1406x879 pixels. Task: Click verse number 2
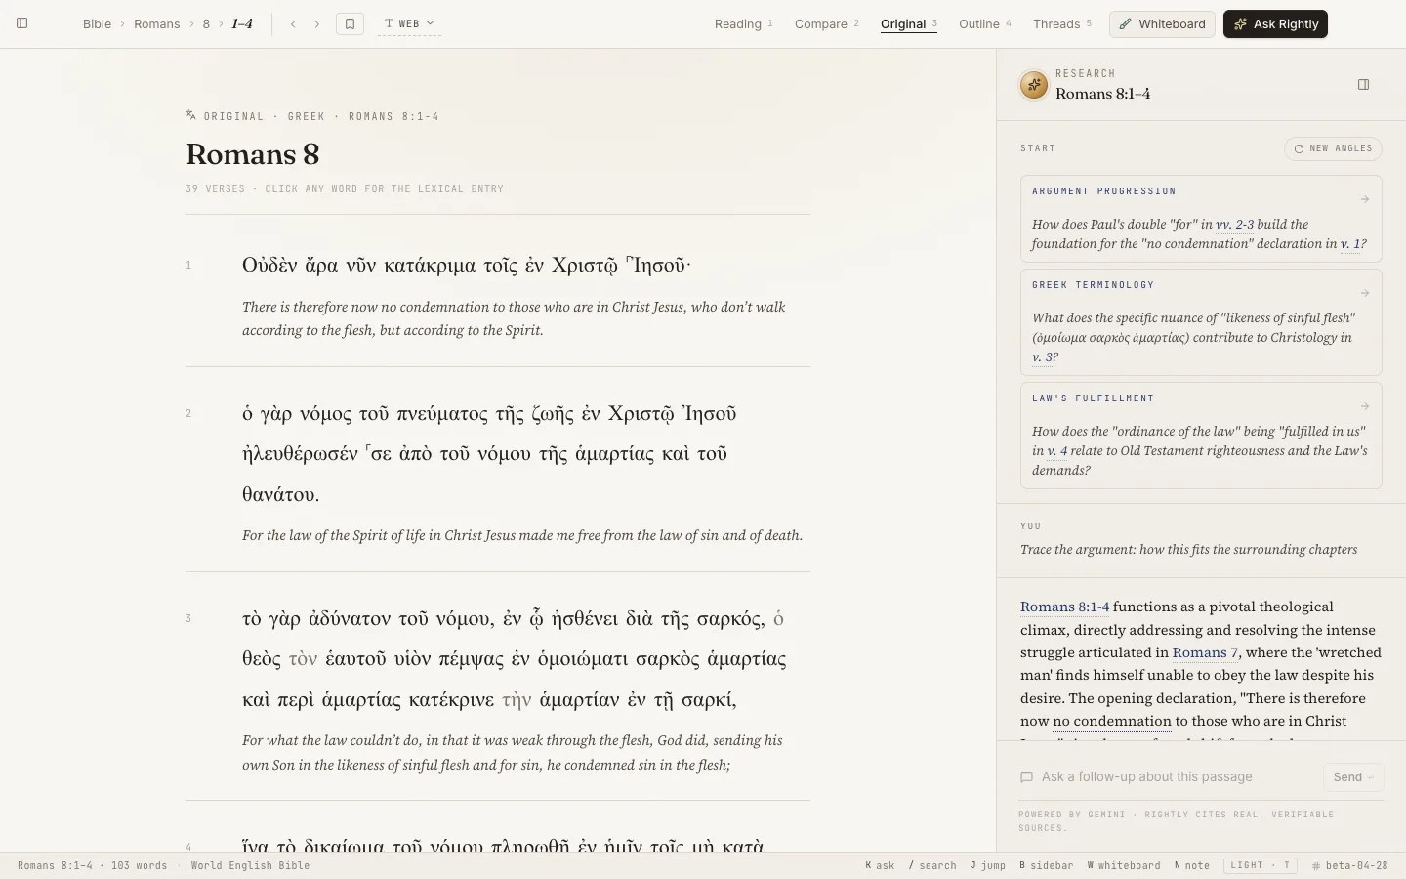tap(188, 413)
